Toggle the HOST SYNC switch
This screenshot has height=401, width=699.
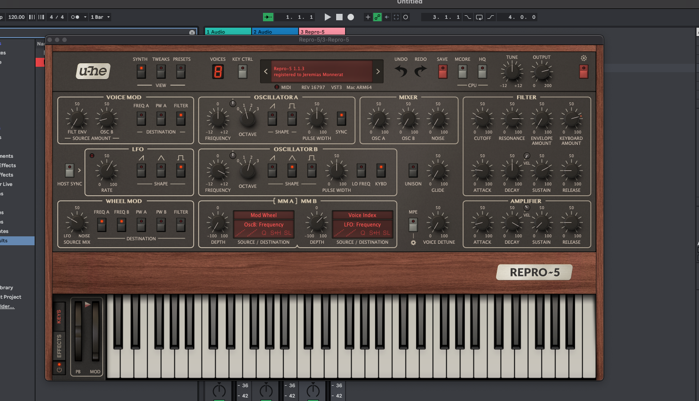click(70, 171)
